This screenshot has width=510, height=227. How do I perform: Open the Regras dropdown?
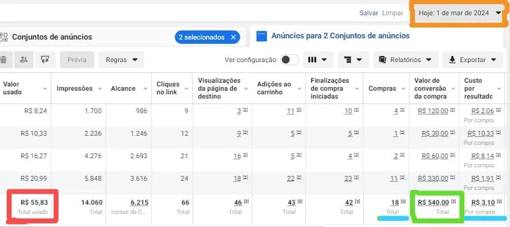click(x=121, y=60)
